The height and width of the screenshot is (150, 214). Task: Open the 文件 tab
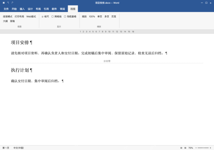click(x=6, y=9)
